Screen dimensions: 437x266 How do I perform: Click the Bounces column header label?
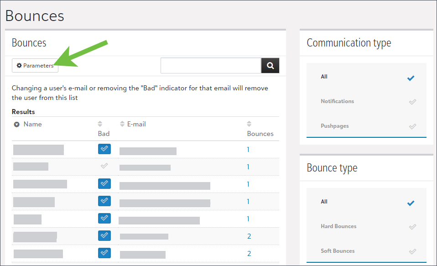[x=260, y=134]
